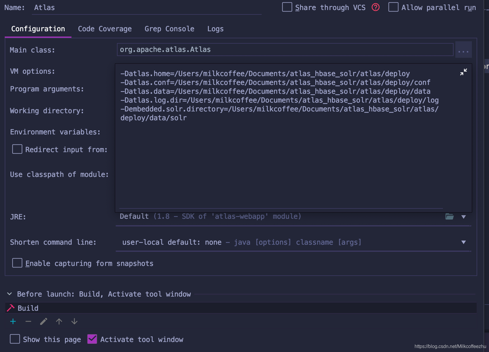Click the -Datlas.data VM option line

(276, 91)
